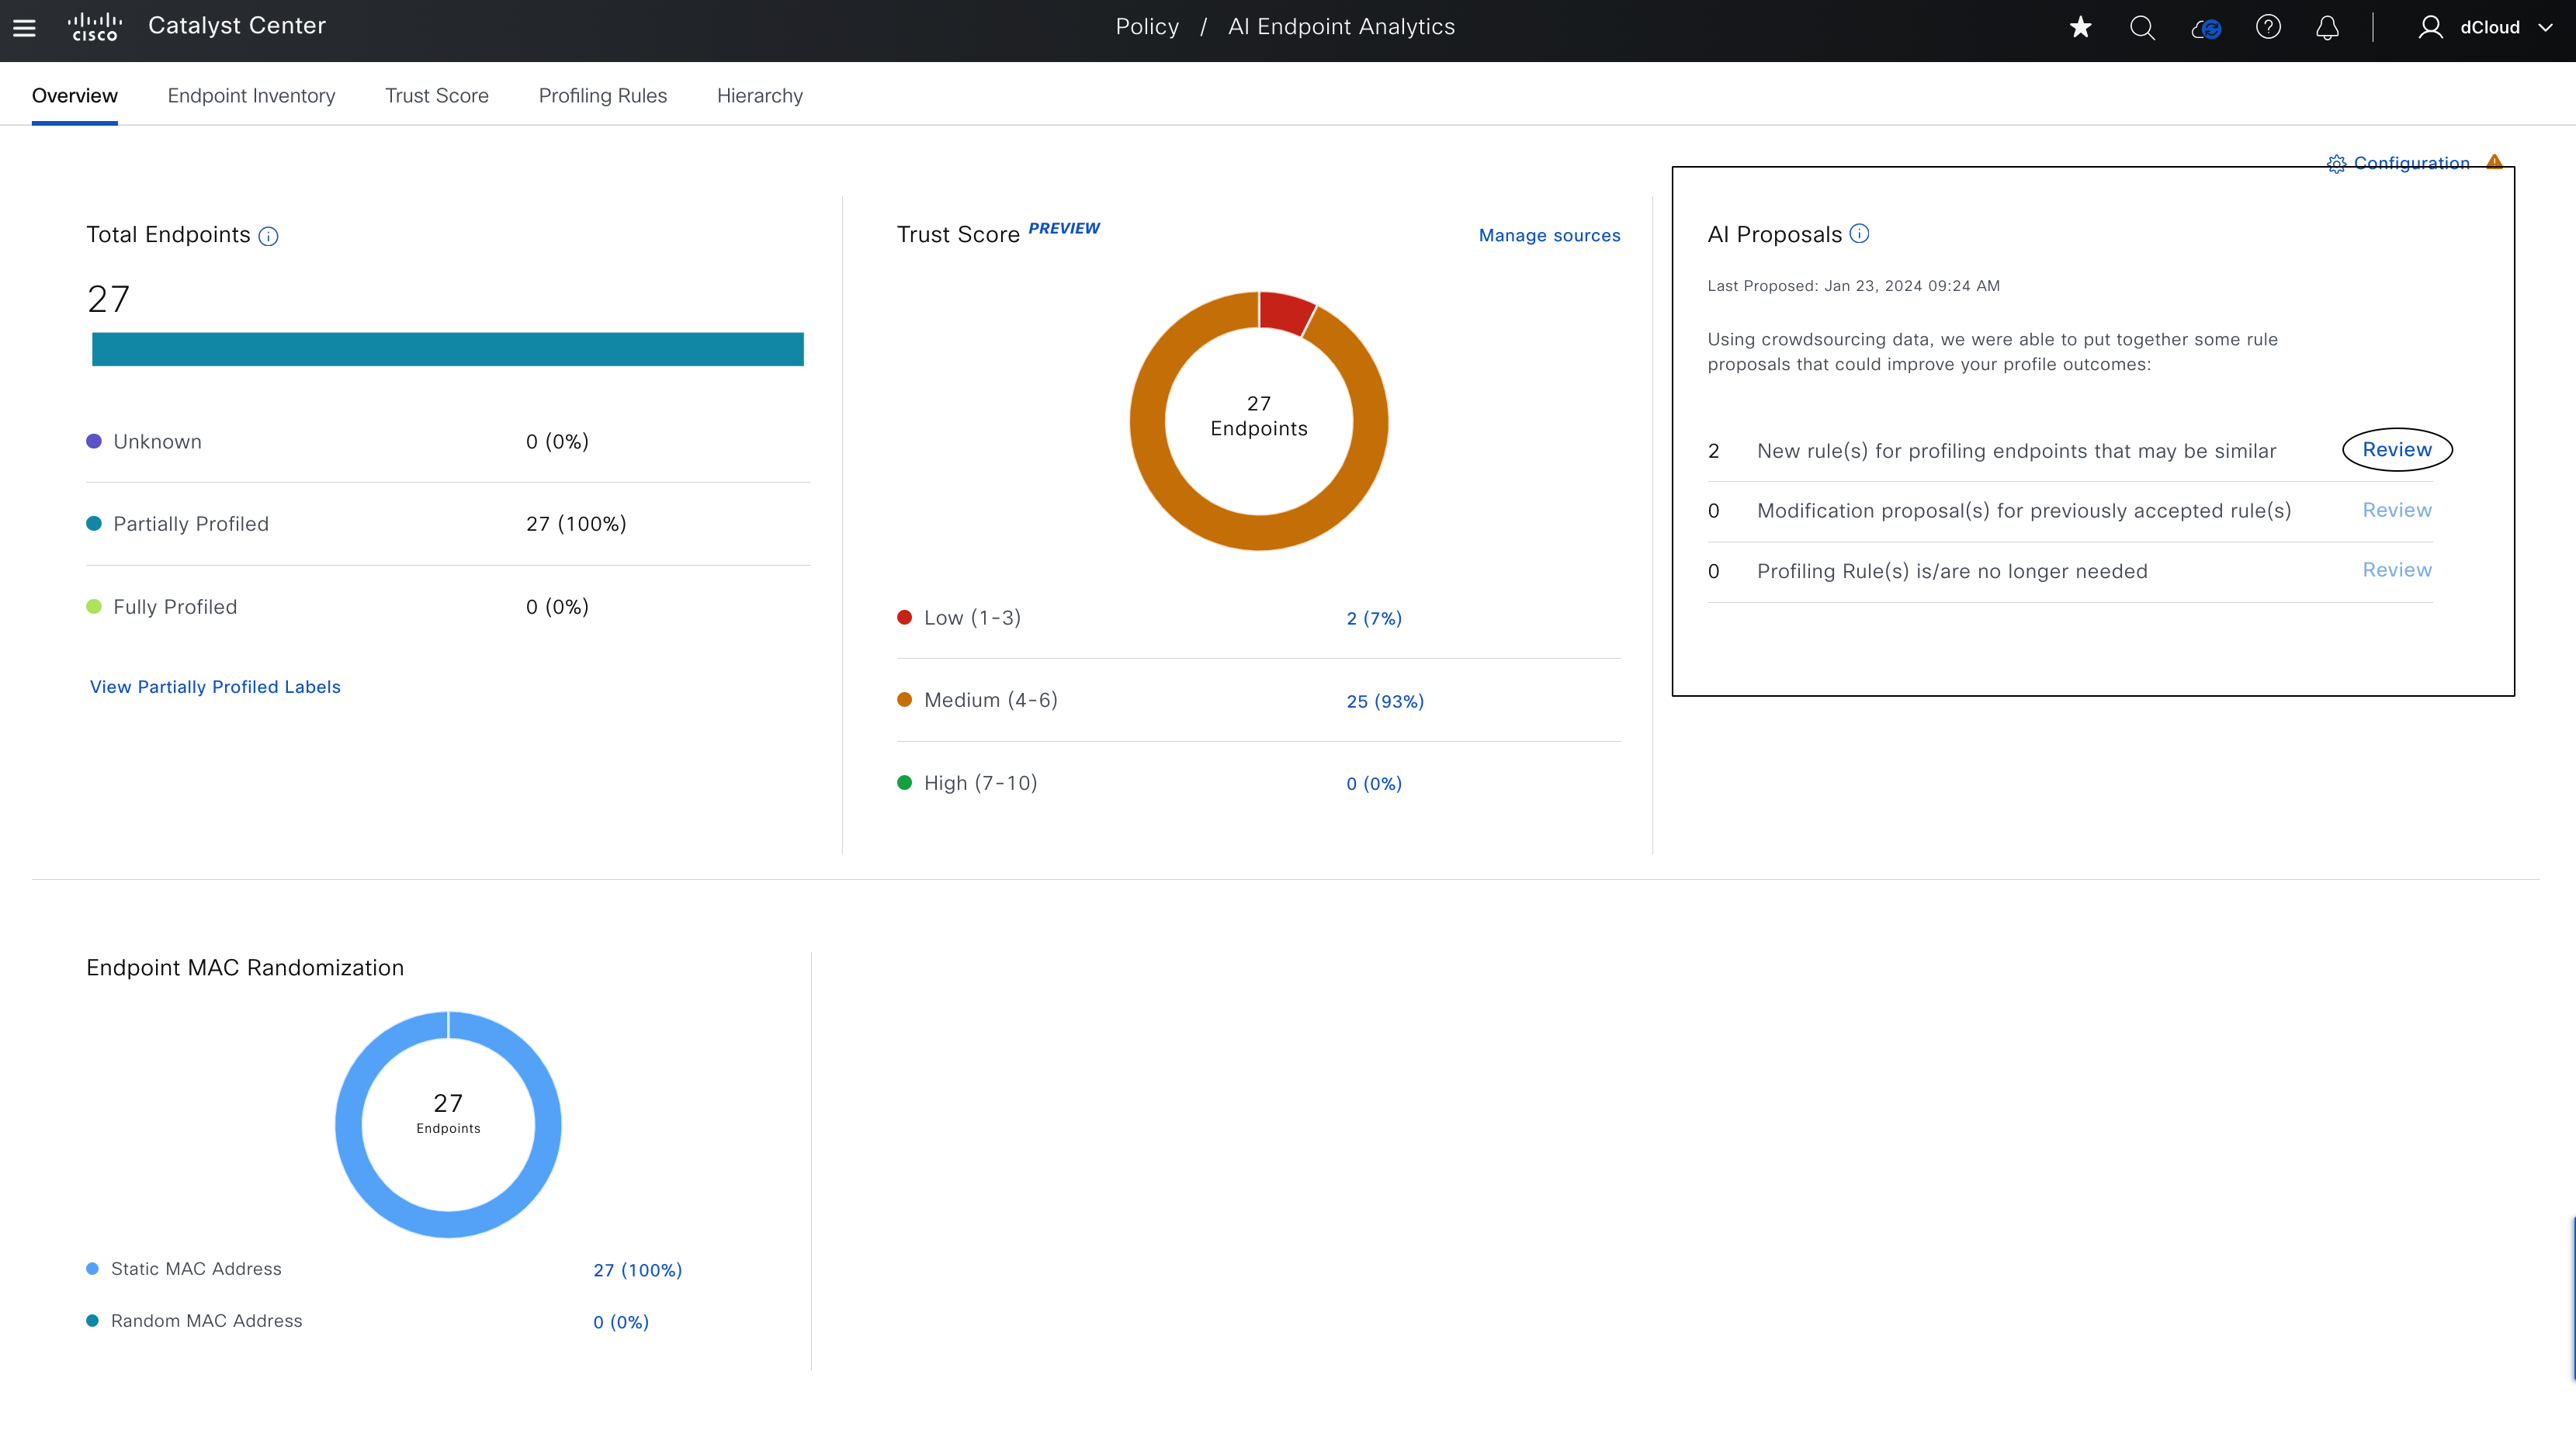Click the Policy breadcrumb
Image resolution: width=2576 pixels, height=1430 pixels.
1147,27
